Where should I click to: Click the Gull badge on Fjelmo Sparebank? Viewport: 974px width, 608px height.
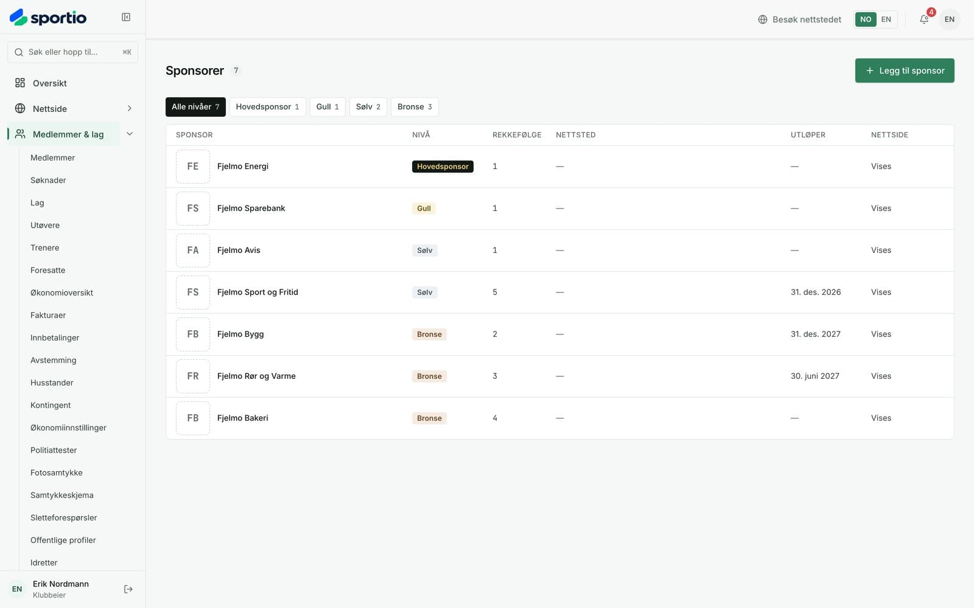coord(424,209)
